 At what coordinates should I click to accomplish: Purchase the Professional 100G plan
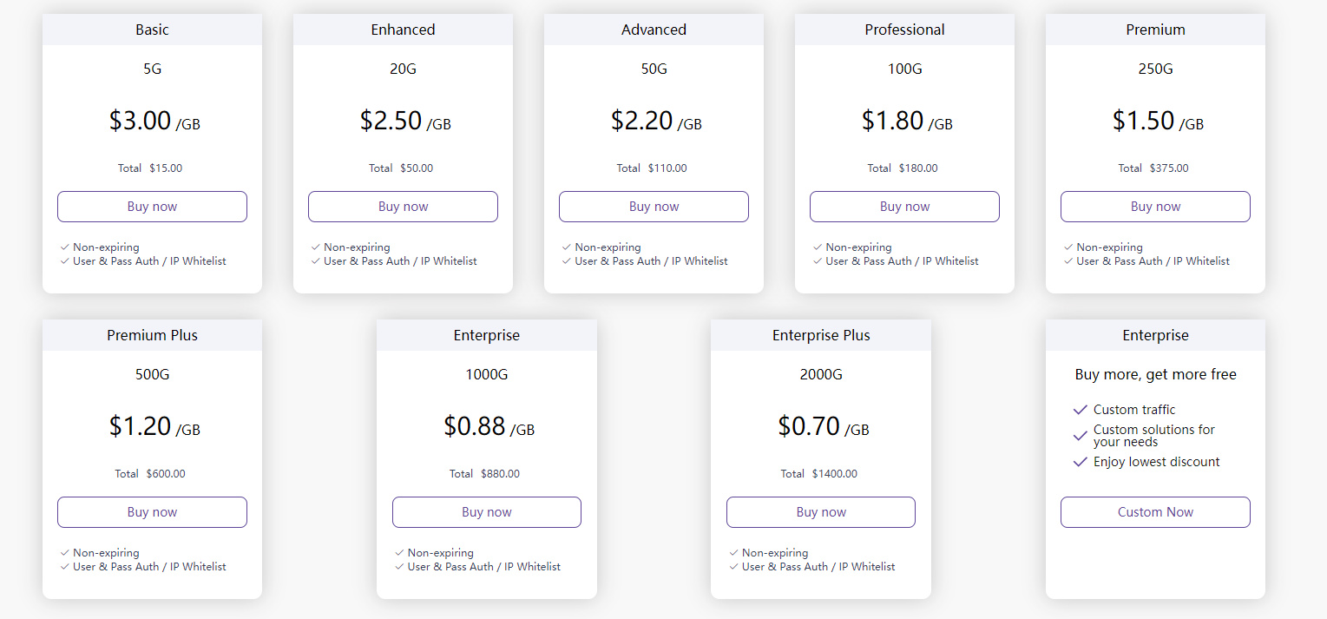click(x=904, y=207)
